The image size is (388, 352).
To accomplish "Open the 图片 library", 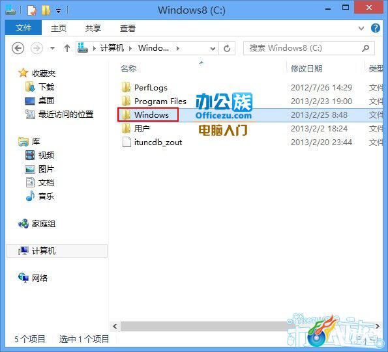I will tap(46, 169).
